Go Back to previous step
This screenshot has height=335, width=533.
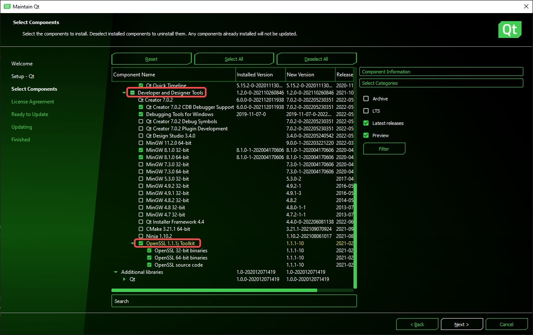coord(417,324)
